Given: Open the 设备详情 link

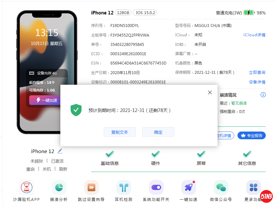Looking at the screenshot, I should pyautogui.click(x=257, y=82).
